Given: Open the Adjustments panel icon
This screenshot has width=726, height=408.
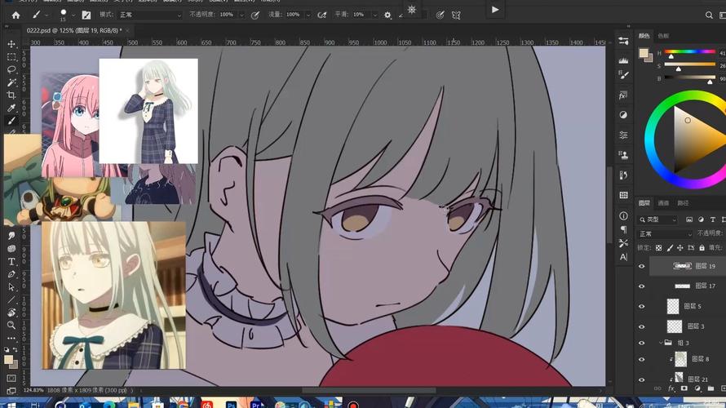Looking at the screenshot, I should (x=624, y=115).
